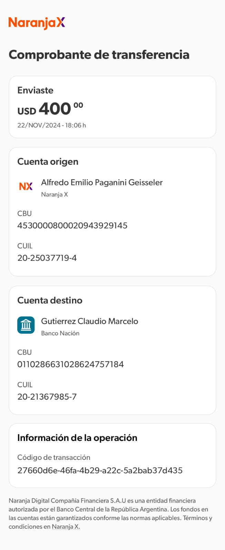Click the Código de transacción label

(54, 457)
